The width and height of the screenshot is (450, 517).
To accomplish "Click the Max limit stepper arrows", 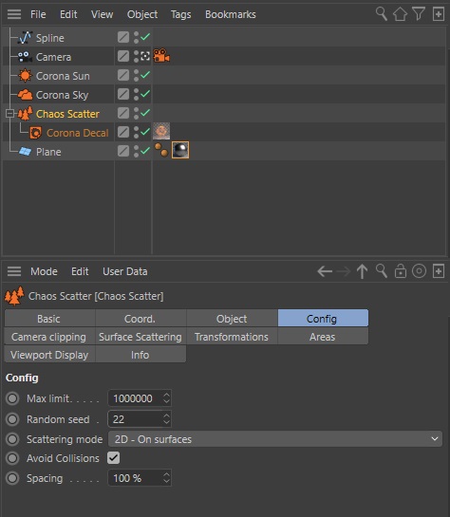I will [x=166, y=398].
